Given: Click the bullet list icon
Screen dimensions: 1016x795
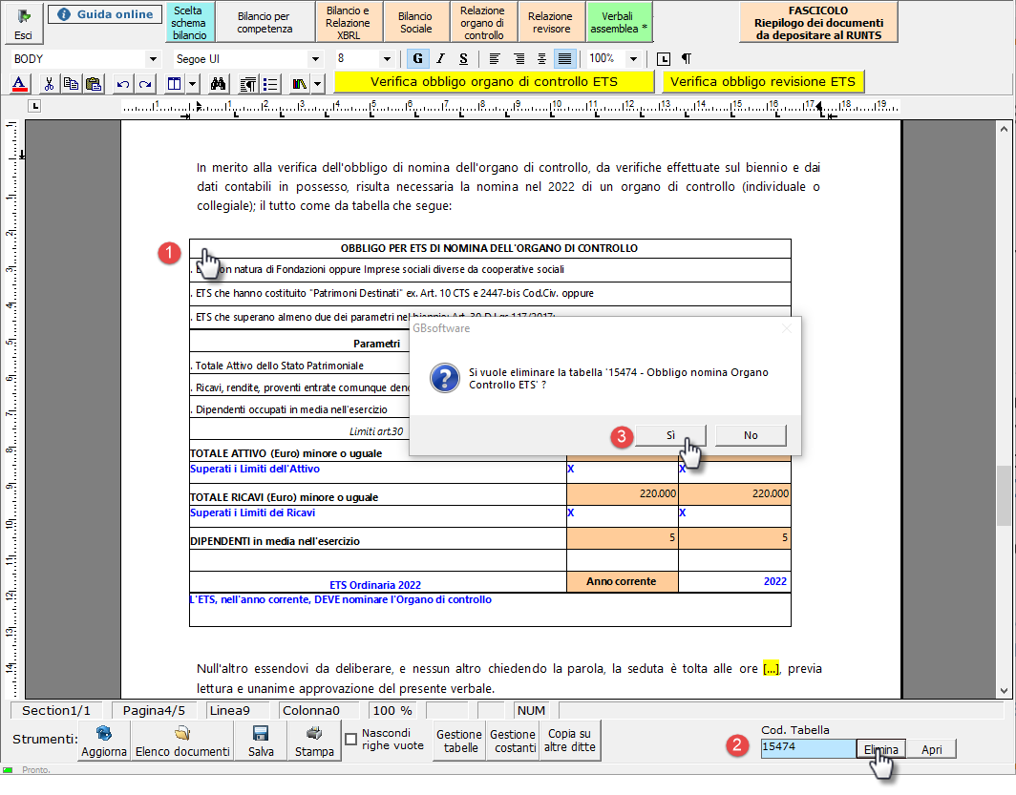Looking at the screenshot, I should [x=271, y=84].
